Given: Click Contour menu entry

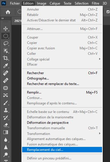Looking at the screenshot, I should [62, 98].
